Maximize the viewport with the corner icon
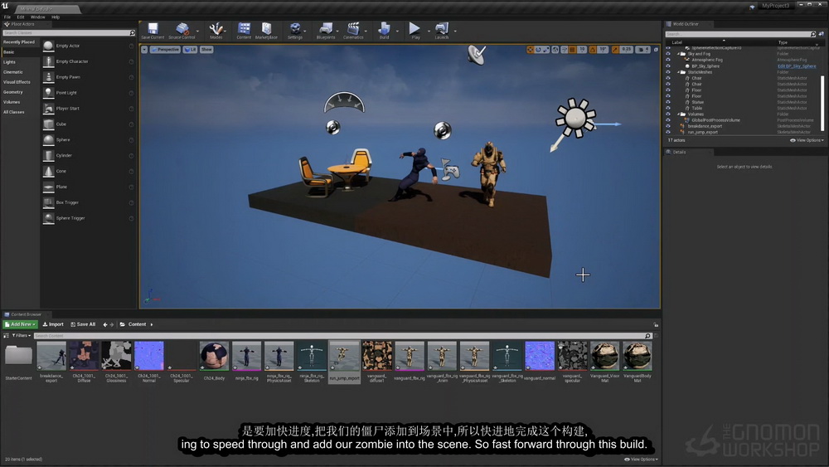 (656, 49)
